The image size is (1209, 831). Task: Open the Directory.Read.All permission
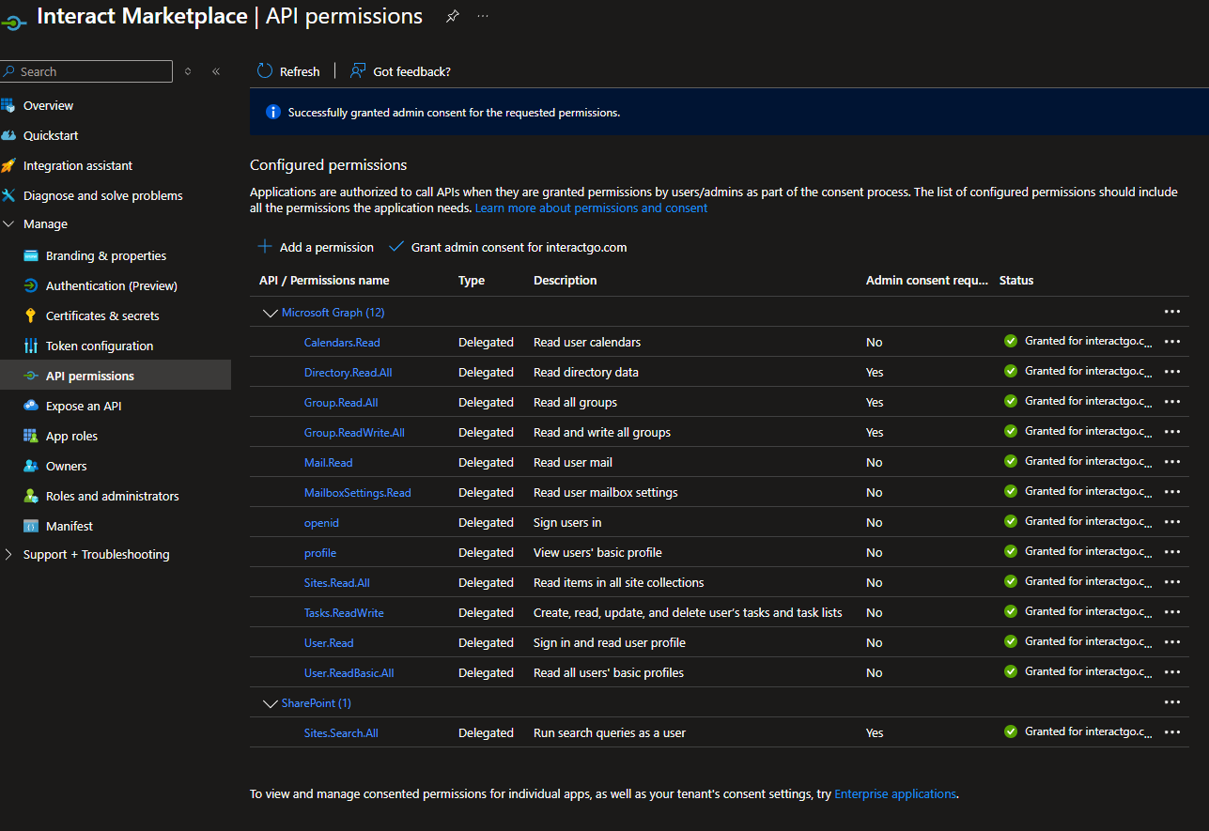pyautogui.click(x=348, y=372)
